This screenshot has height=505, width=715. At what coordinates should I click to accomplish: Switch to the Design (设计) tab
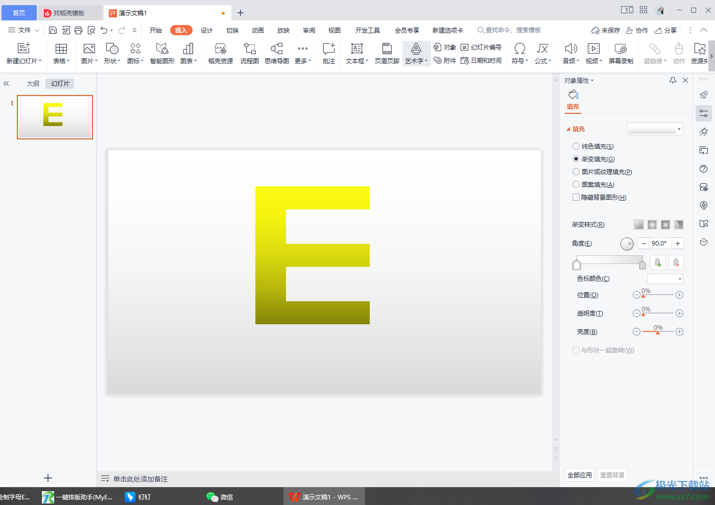click(x=207, y=30)
